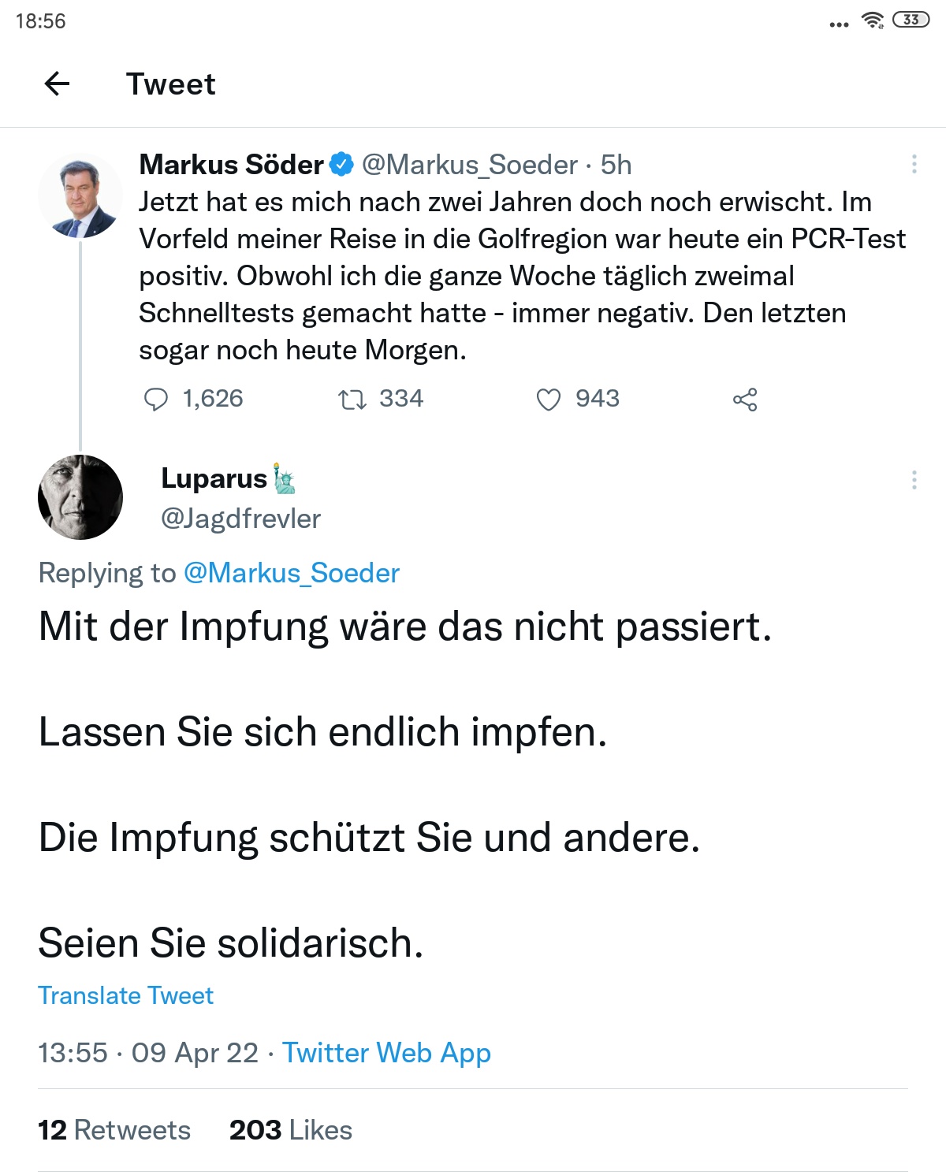Click Twitter Web App source link
The height and width of the screenshot is (1175, 946).
click(386, 1053)
